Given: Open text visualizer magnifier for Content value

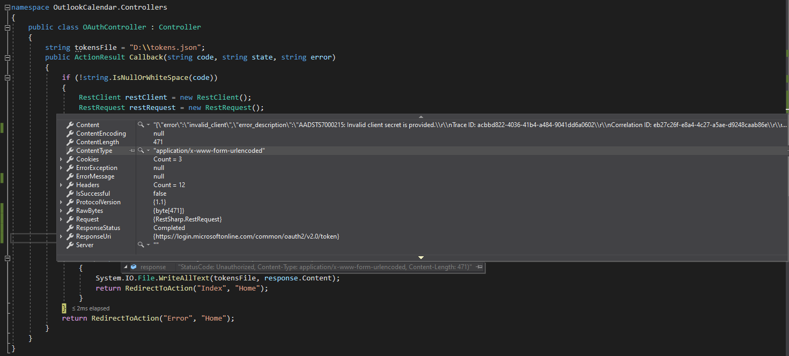Looking at the screenshot, I should [x=141, y=125].
